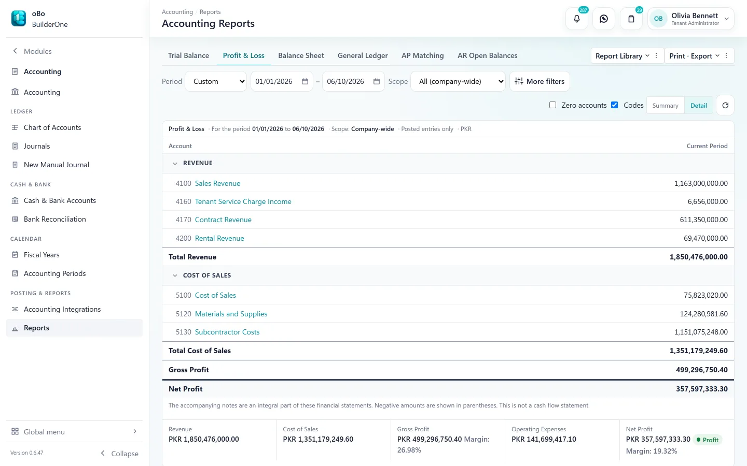
Task: Click the end date field 06/10/2026
Action: 353,81
